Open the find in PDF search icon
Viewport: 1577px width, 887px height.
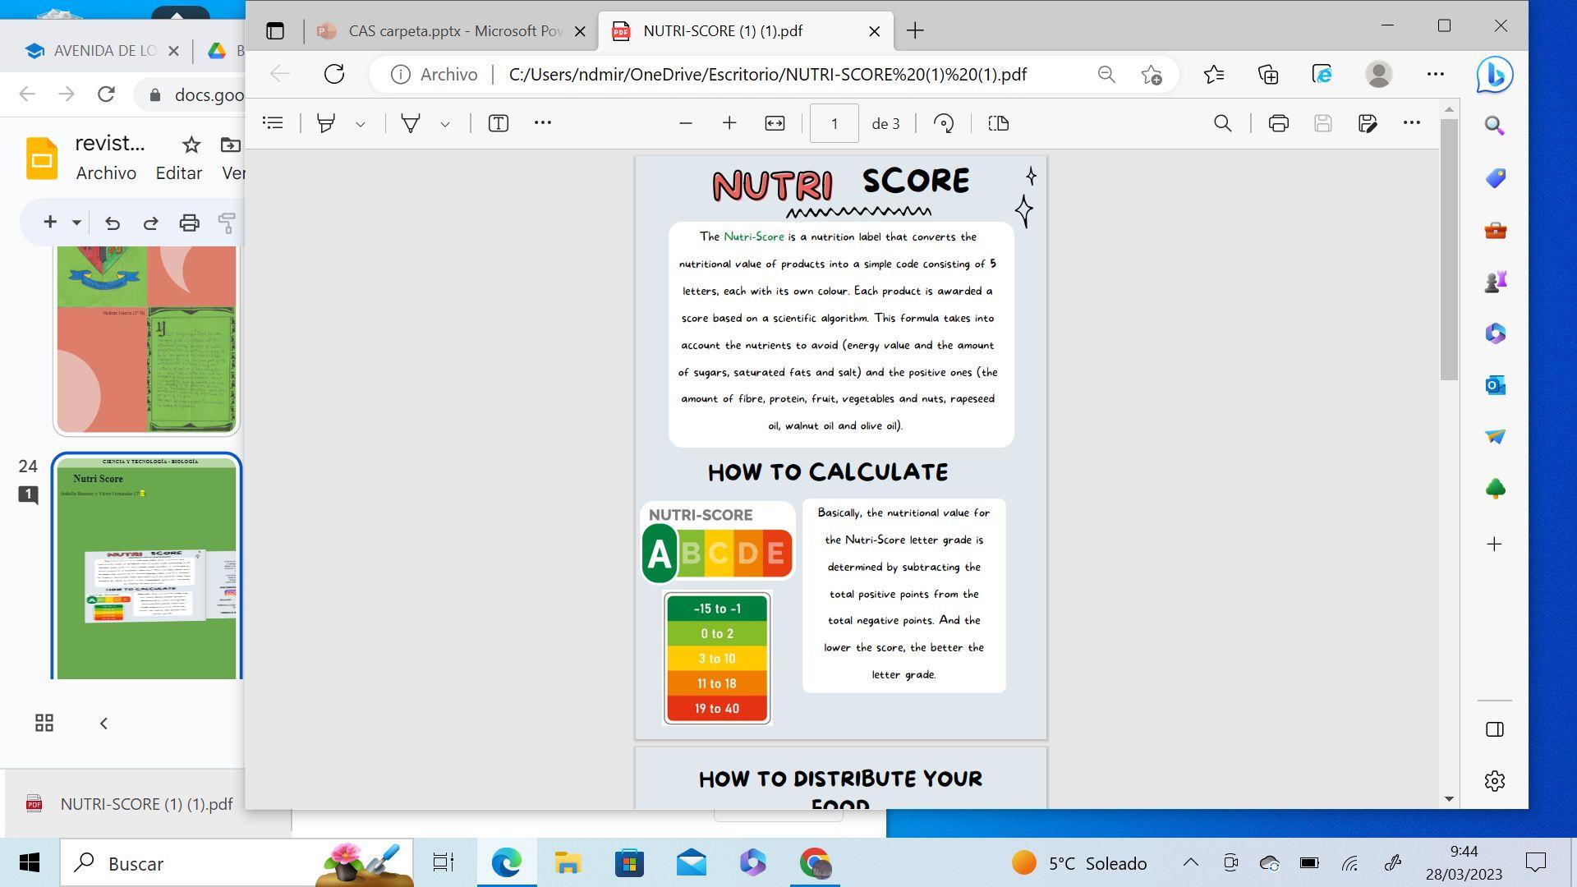pyautogui.click(x=1222, y=123)
